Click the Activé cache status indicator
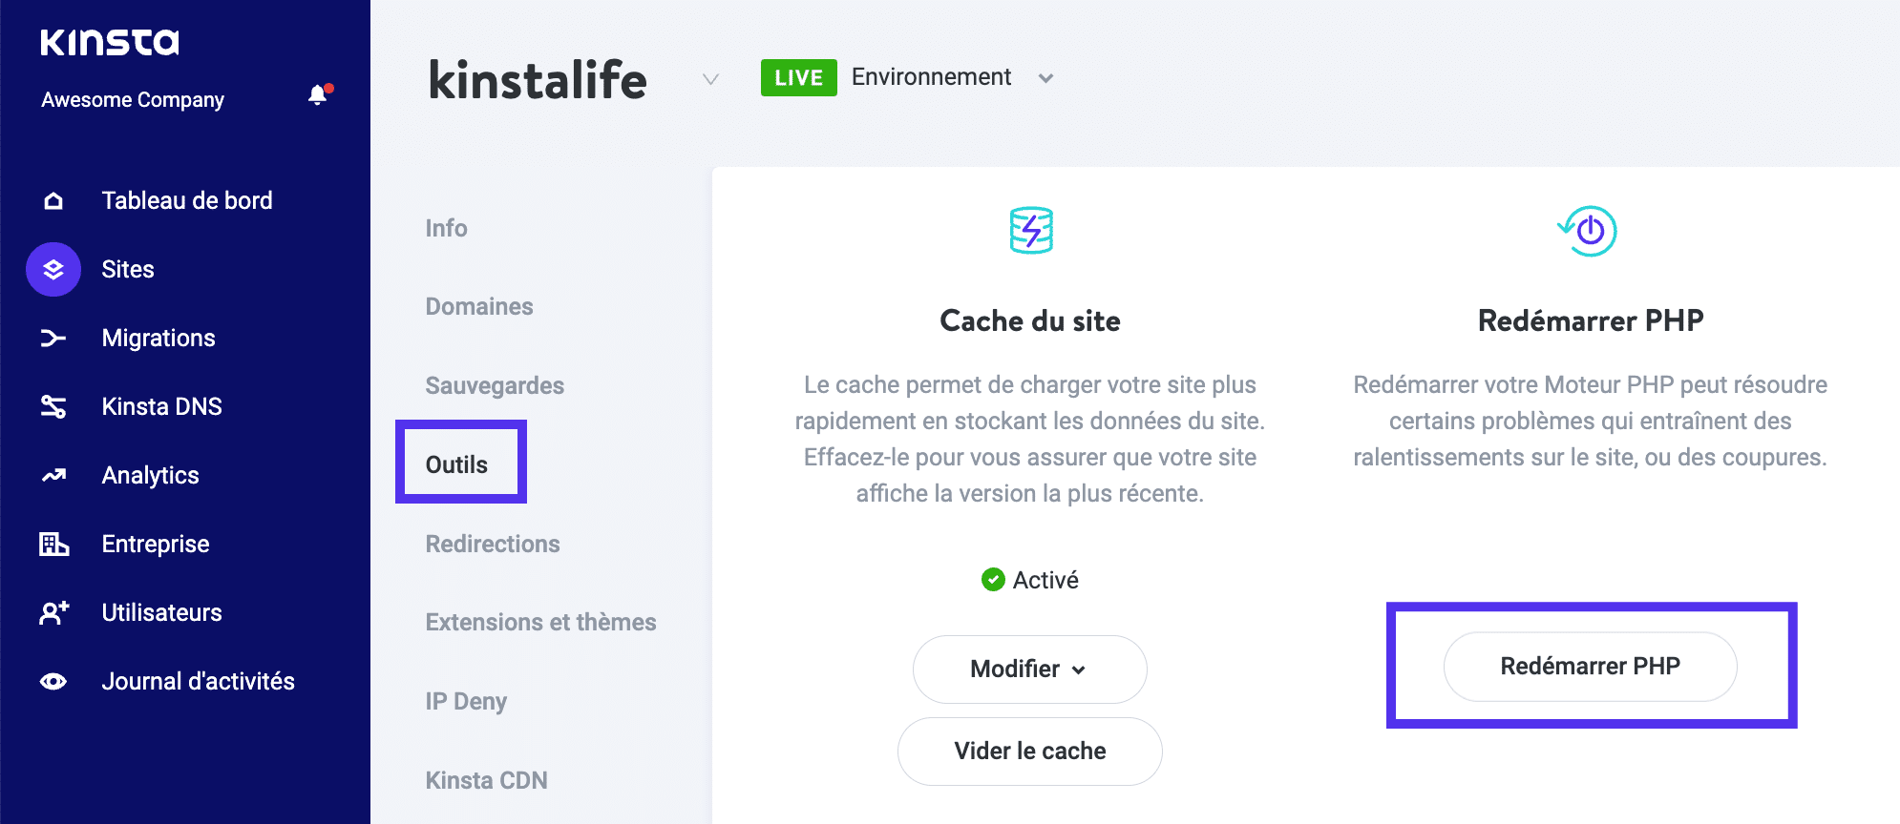Viewport: 1900px width, 824px height. click(1029, 579)
